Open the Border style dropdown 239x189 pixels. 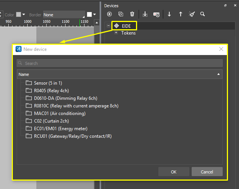[x=64, y=15]
